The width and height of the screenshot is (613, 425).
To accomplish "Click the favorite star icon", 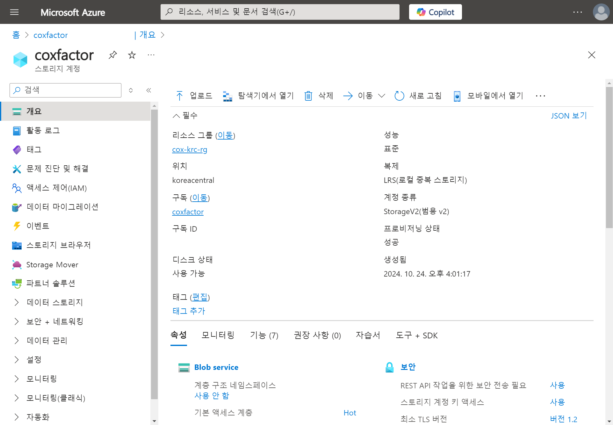I will click(132, 55).
